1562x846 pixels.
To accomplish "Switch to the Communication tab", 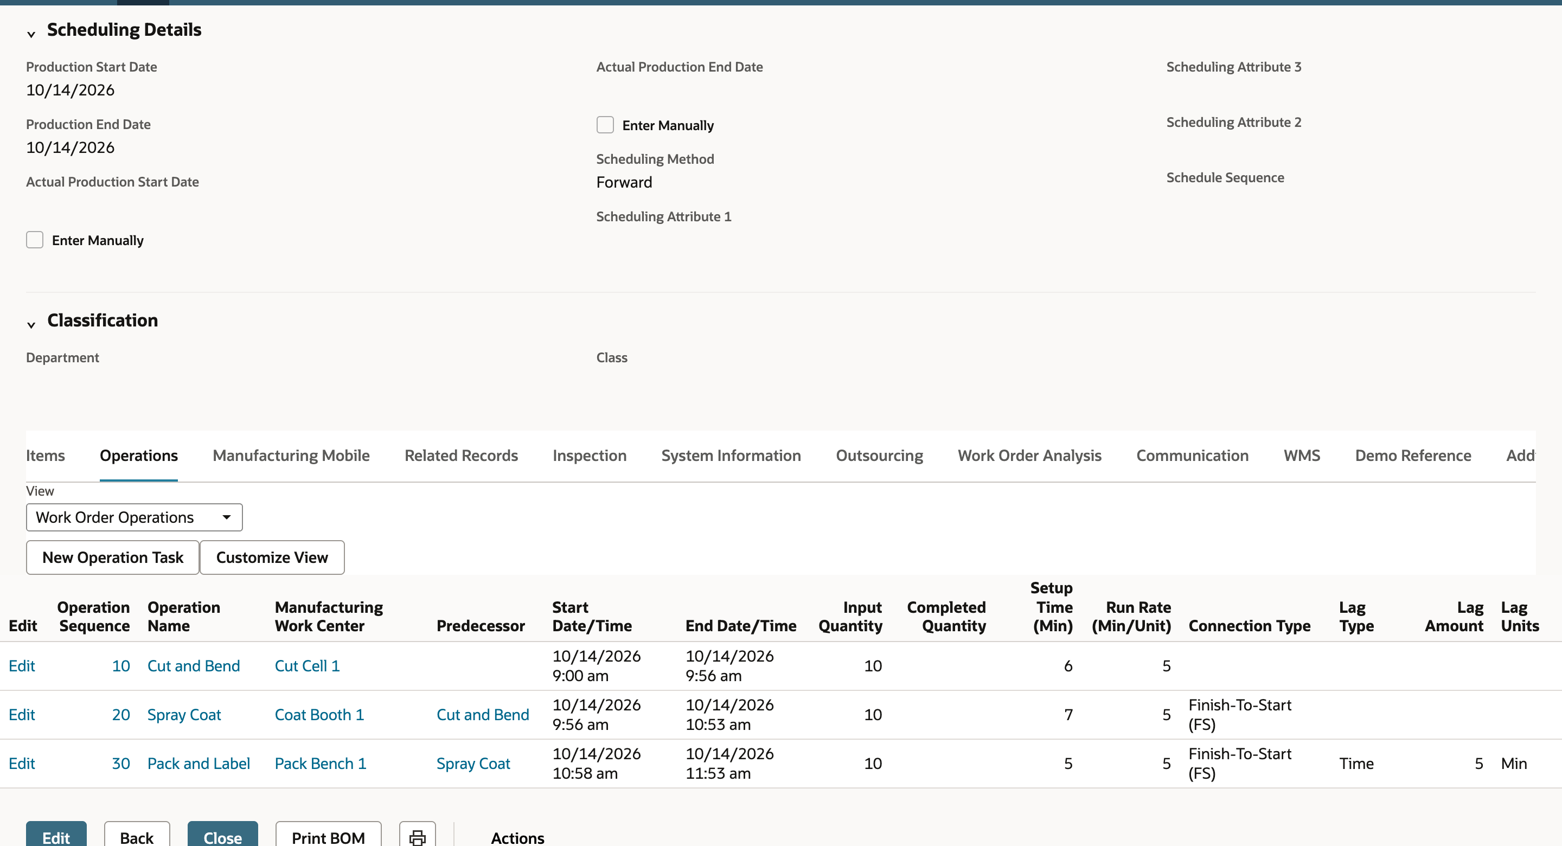I will [x=1192, y=456].
